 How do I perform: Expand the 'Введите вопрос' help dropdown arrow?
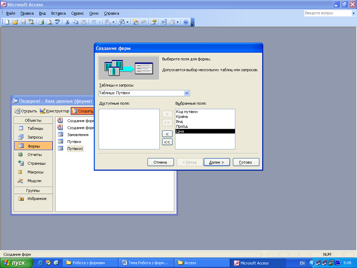pos(354,13)
